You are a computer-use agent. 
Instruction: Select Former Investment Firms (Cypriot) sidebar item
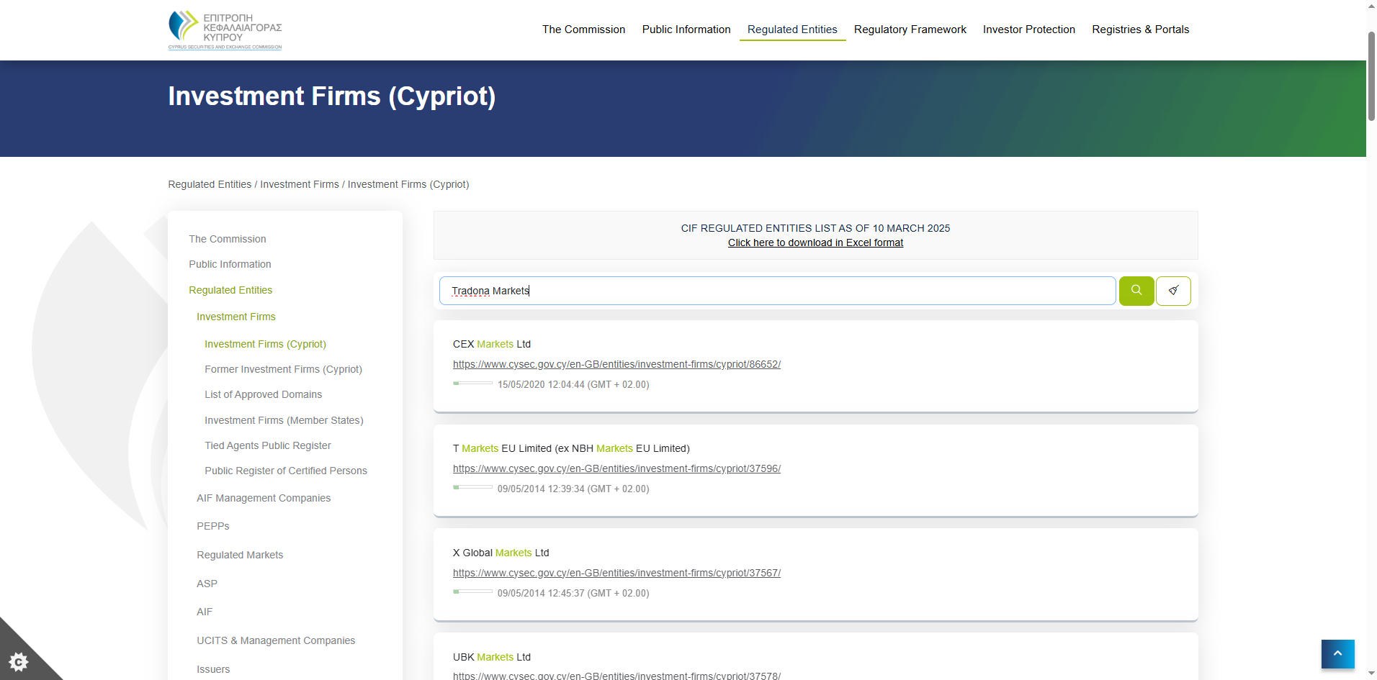click(x=283, y=369)
